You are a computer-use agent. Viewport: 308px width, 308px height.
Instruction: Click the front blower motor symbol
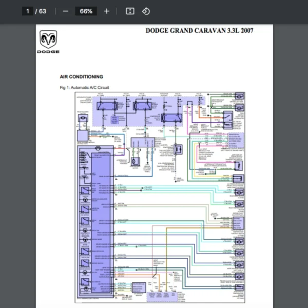click(83, 119)
